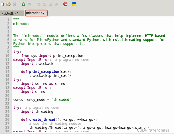This screenshot has width=174, height=134.
Task: Close the <无标题> tab
Action: click(x=20, y=13)
